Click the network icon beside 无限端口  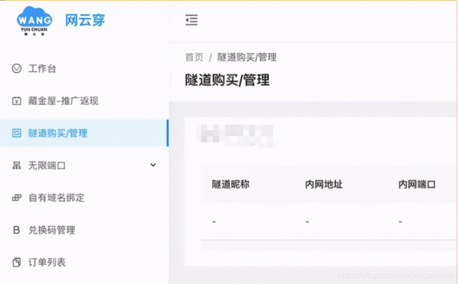[x=16, y=165]
